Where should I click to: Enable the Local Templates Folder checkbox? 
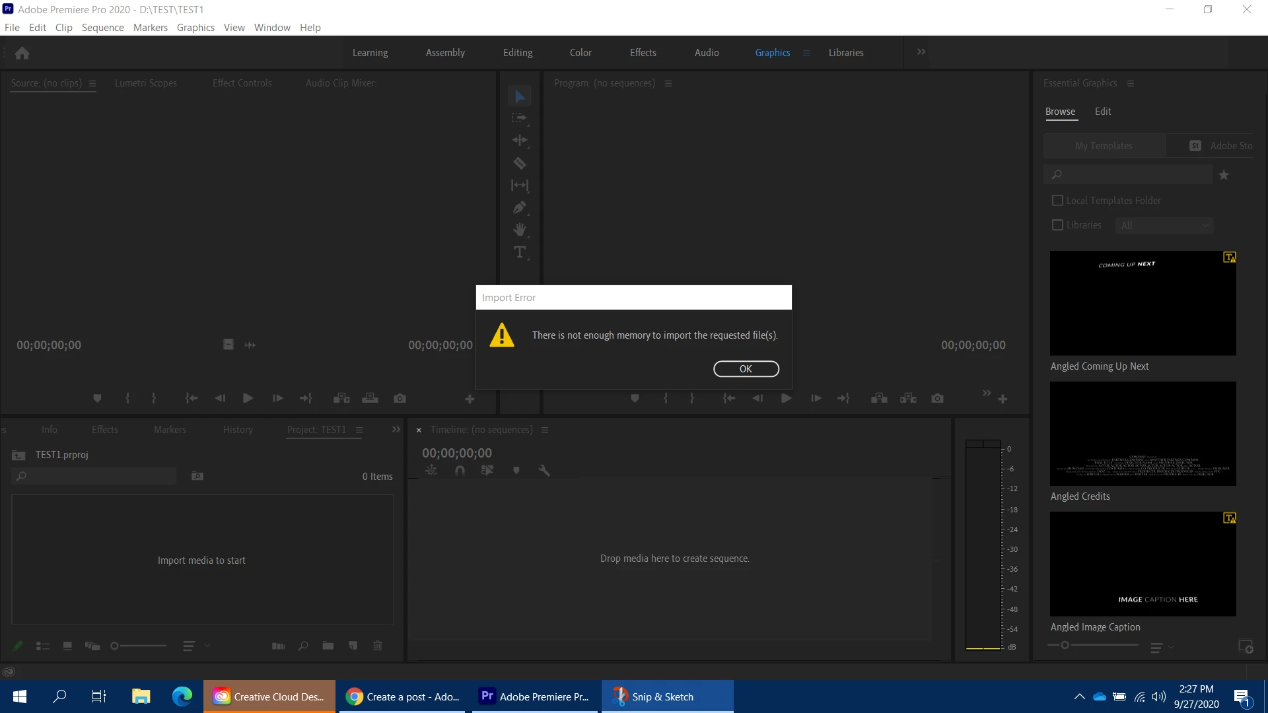1057,200
